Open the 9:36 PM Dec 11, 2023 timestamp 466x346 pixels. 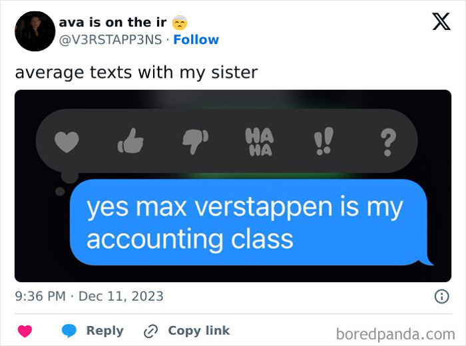click(x=89, y=296)
